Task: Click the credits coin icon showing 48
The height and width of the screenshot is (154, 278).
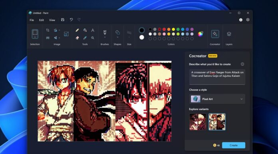Action: point(215,145)
